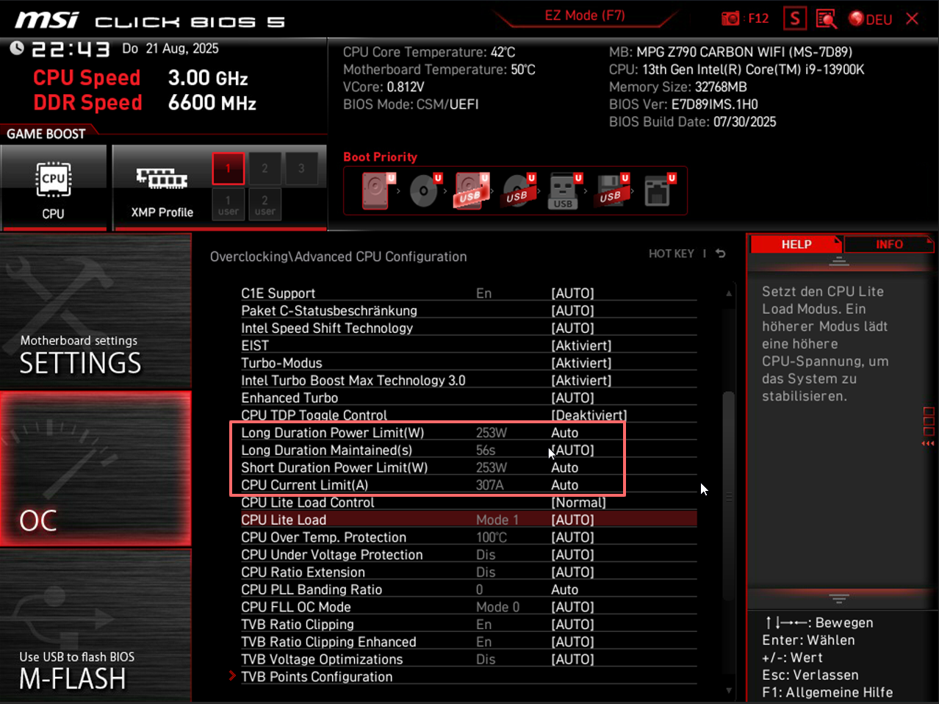
Task: Open Enhanced Turbo [AUTO] option
Action: pos(469,398)
